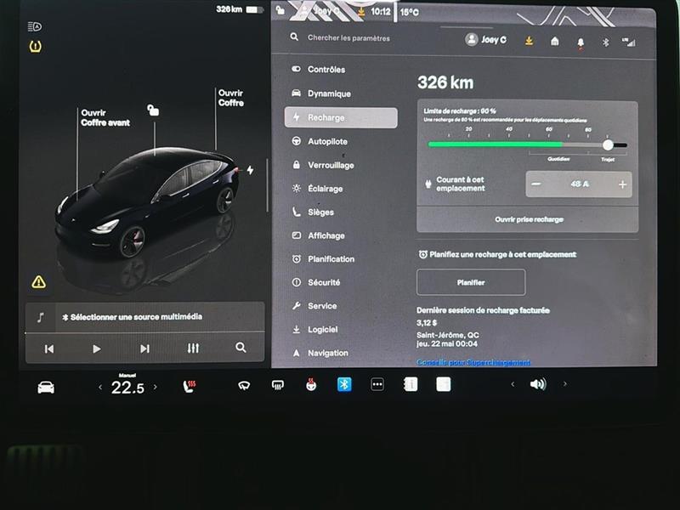
Task: Raise the cabin temperature with right arrow
Action: click(x=156, y=387)
